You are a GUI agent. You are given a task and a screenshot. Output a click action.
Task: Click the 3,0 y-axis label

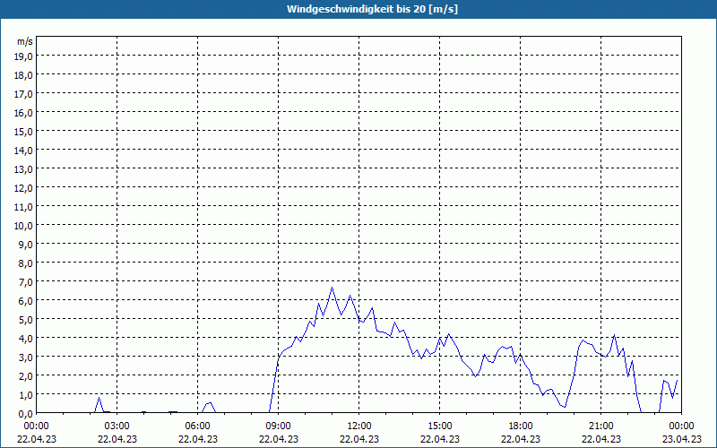pos(26,358)
